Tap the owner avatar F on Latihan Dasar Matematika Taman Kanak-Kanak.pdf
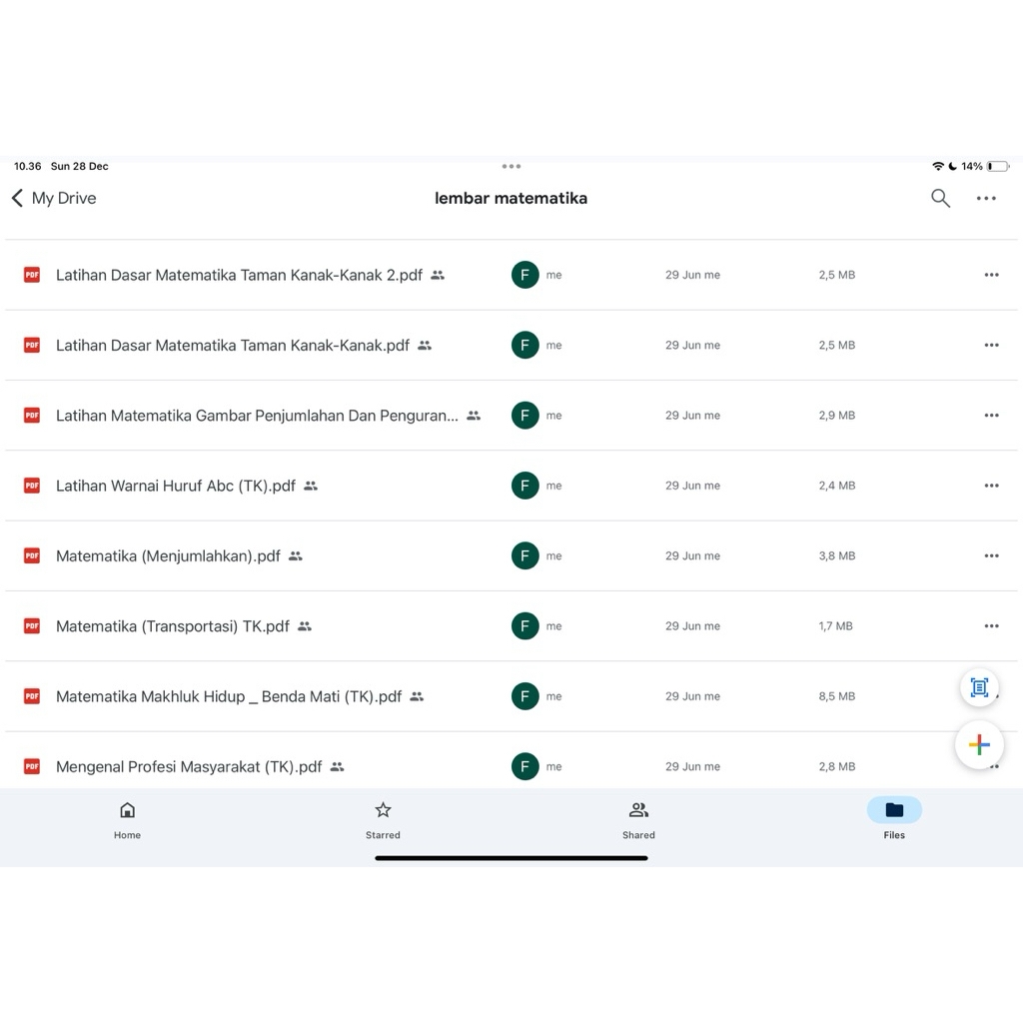Image resolution: width=1023 pixels, height=1023 pixels. tap(524, 345)
